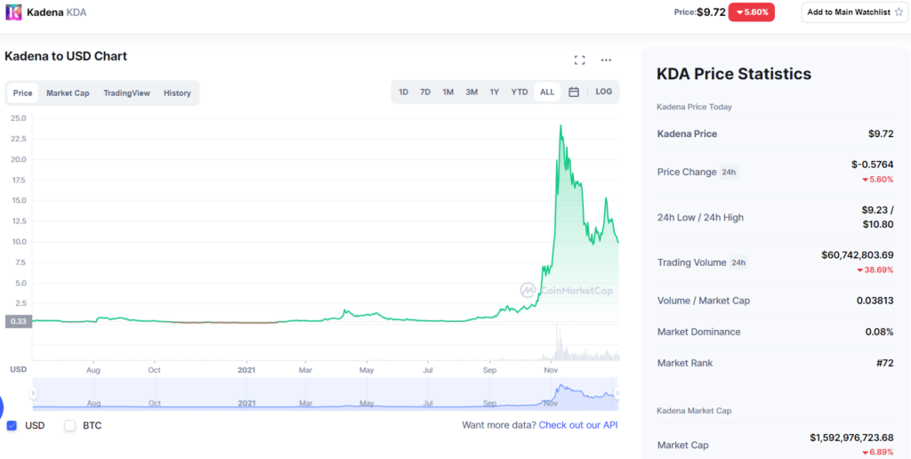The height and width of the screenshot is (459, 911).
Task: Open the chart more options ellipsis
Action: click(x=606, y=60)
